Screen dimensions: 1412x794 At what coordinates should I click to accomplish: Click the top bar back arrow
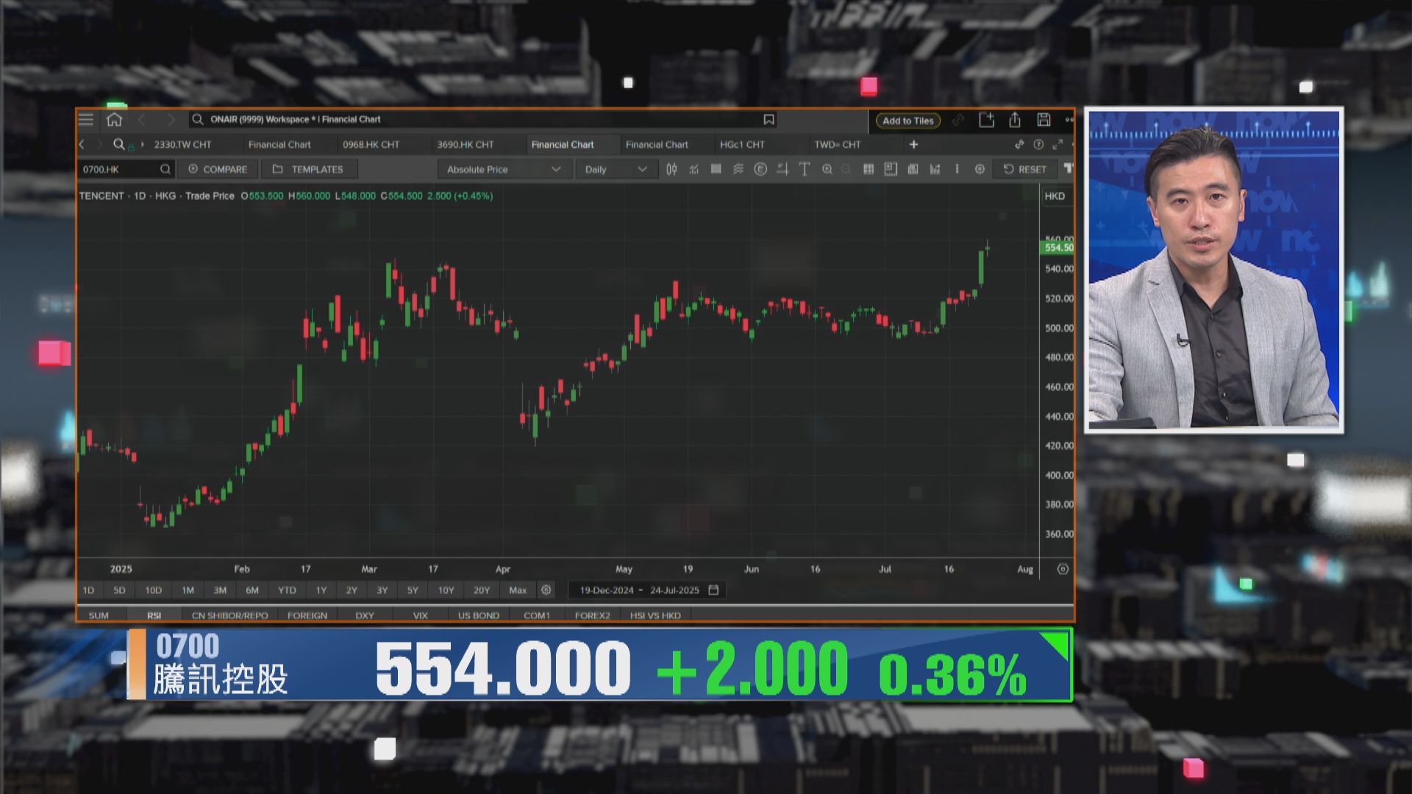click(143, 119)
